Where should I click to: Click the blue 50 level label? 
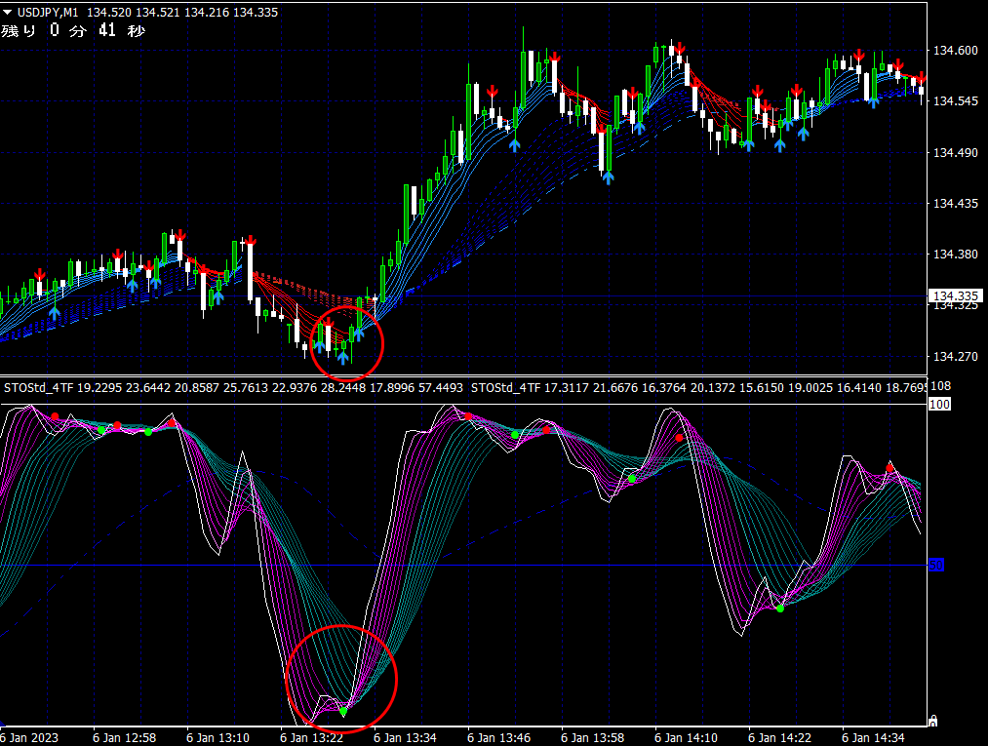click(x=936, y=565)
